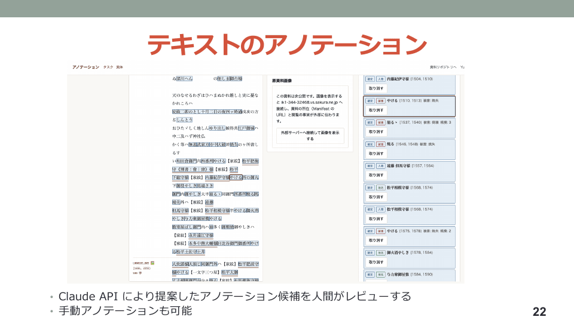
Task: Click the underlined 松平肥後 annotation in text
Action: click(251, 161)
